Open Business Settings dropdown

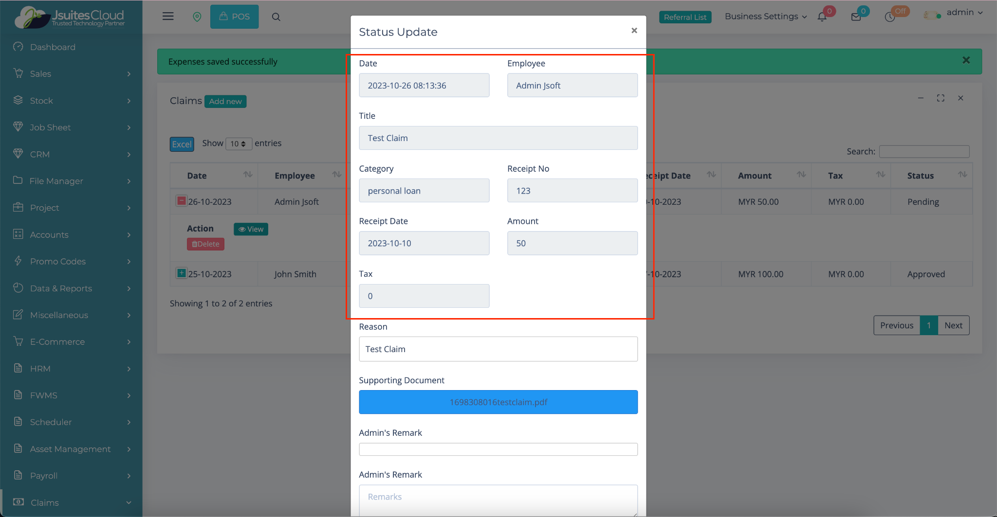coord(765,17)
